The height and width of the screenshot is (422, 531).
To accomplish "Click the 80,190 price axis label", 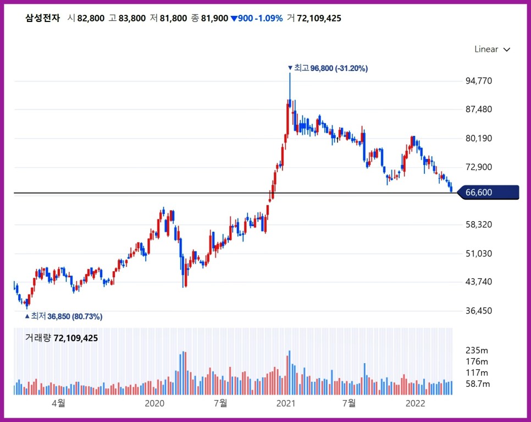I will pyautogui.click(x=479, y=138).
